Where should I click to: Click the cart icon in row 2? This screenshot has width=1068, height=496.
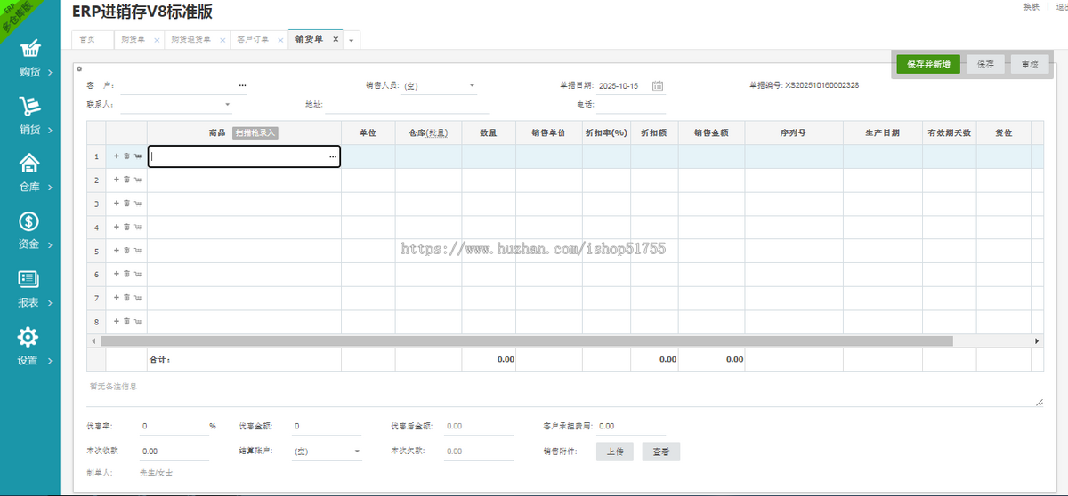(x=138, y=180)
